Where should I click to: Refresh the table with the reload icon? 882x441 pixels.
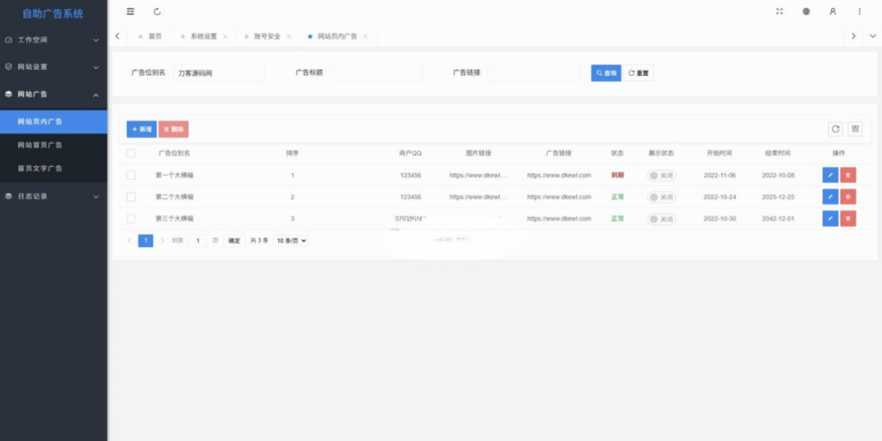point(835,129)
